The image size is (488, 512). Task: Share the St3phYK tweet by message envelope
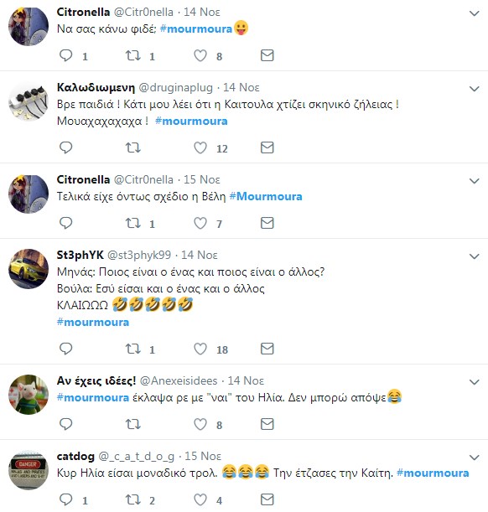267,349
